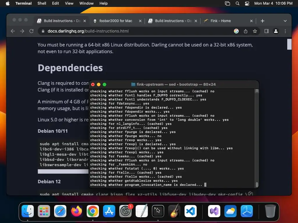
Task: Launch GarageBand from the Dock
Action: click(x=174, y=211)
